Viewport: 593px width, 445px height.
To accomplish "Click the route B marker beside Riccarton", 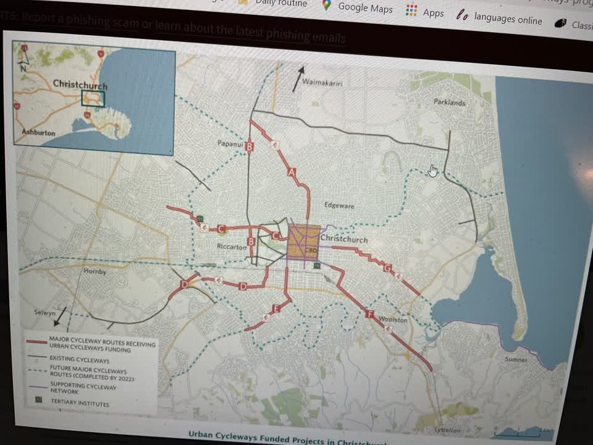I will coord(251,242).
